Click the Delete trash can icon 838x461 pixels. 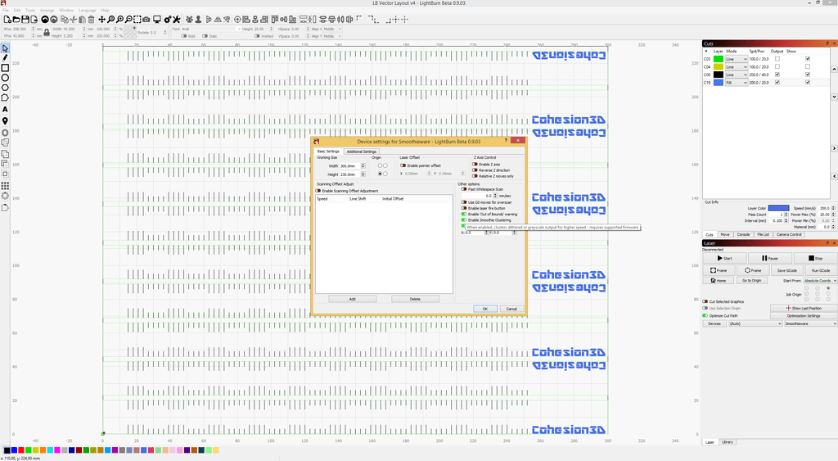pos(92,20)
